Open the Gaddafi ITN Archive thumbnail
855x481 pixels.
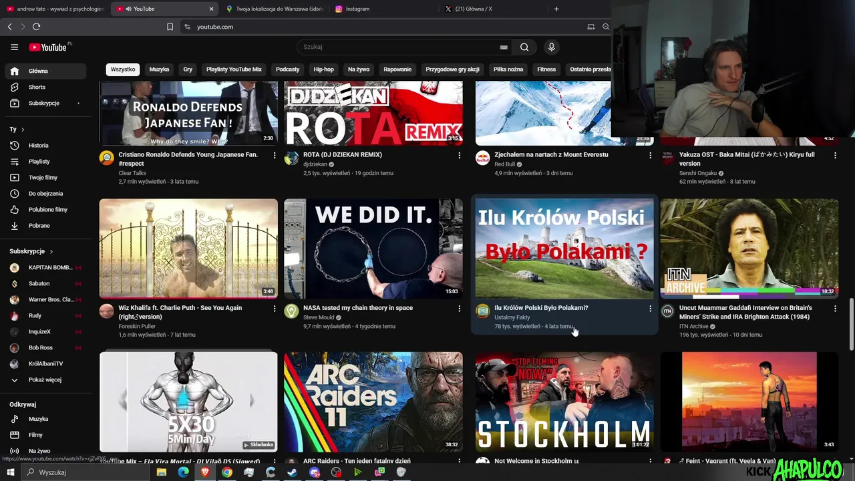pos(749,249)
